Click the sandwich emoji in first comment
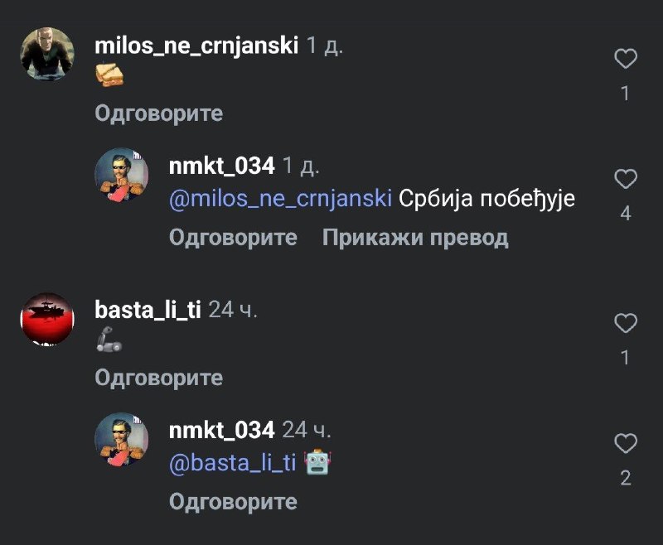Image resolution: width=663 pixels, height=545 pixels. [109, 75]
